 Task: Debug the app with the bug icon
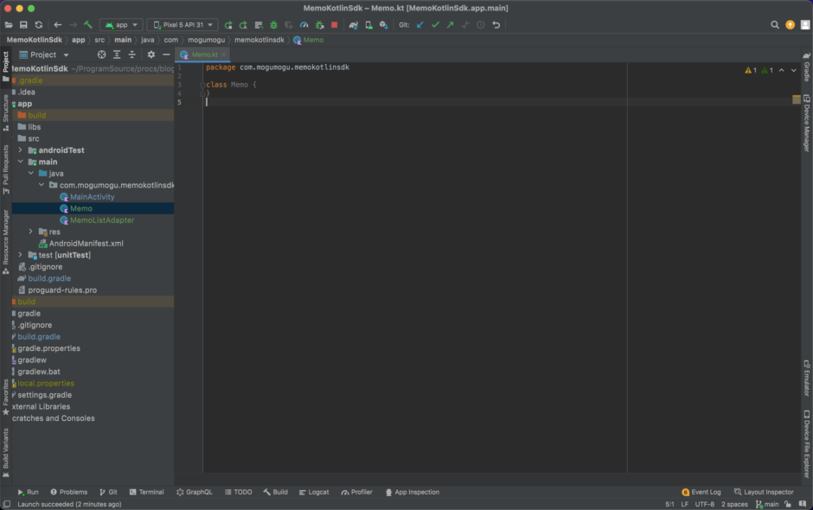(x=273, y=25)
